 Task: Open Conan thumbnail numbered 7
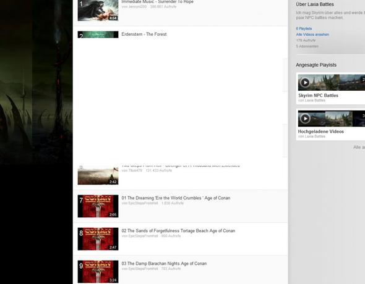[98, 206]
